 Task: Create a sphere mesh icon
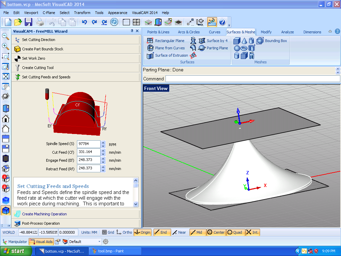pos(237,48)
